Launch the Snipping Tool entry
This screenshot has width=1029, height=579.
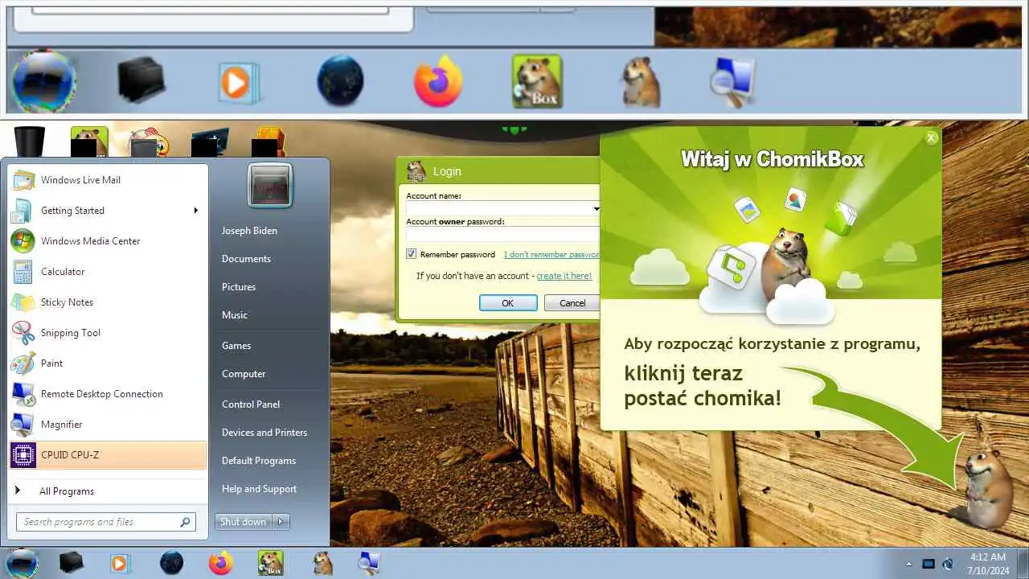108,333
